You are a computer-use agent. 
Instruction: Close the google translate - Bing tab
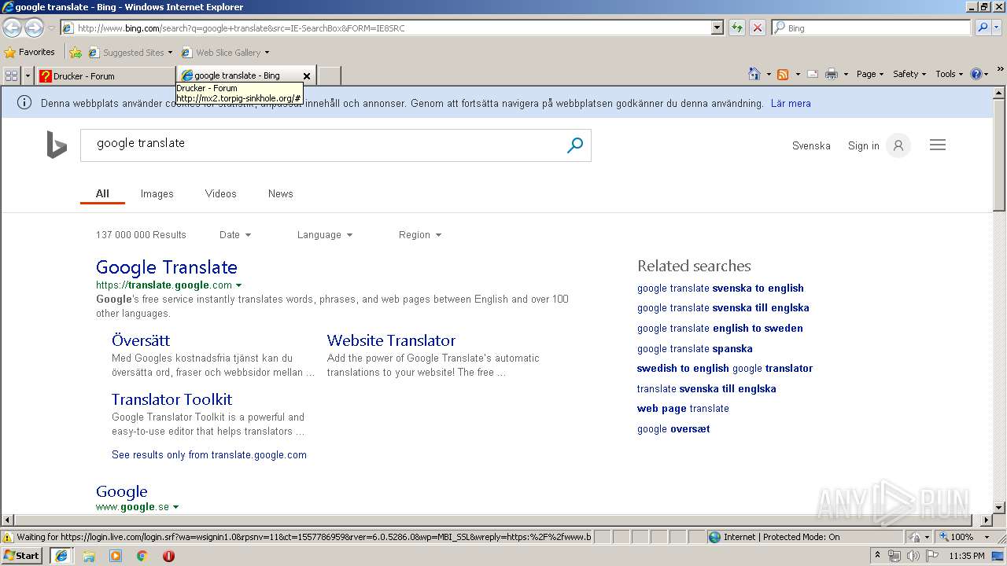[307, 76]
